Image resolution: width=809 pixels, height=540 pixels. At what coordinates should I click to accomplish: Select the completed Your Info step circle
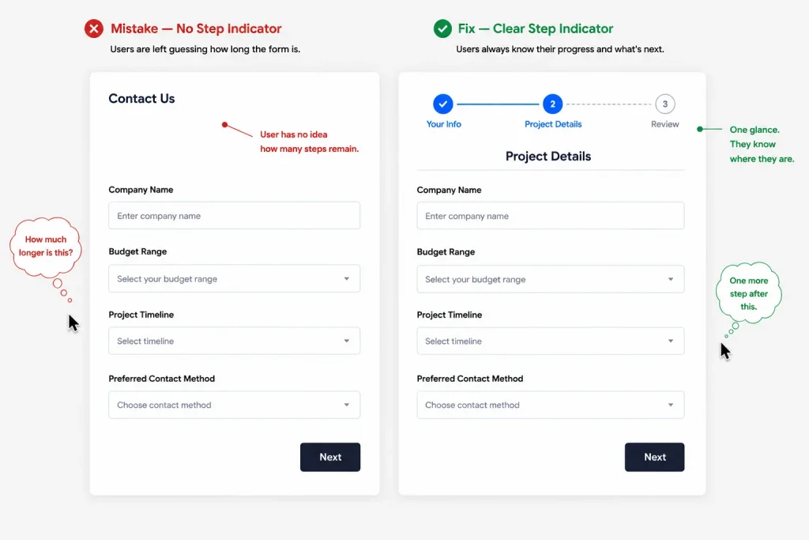[442, 104]
